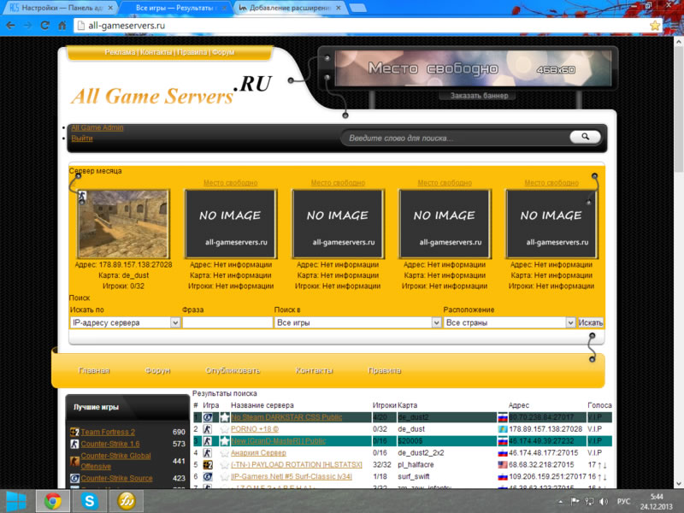The image size is (684, 513).
Task: Click the Counter-Strike 1.6 game icon in Лучшие игры
Action: (x=74, y=444)
